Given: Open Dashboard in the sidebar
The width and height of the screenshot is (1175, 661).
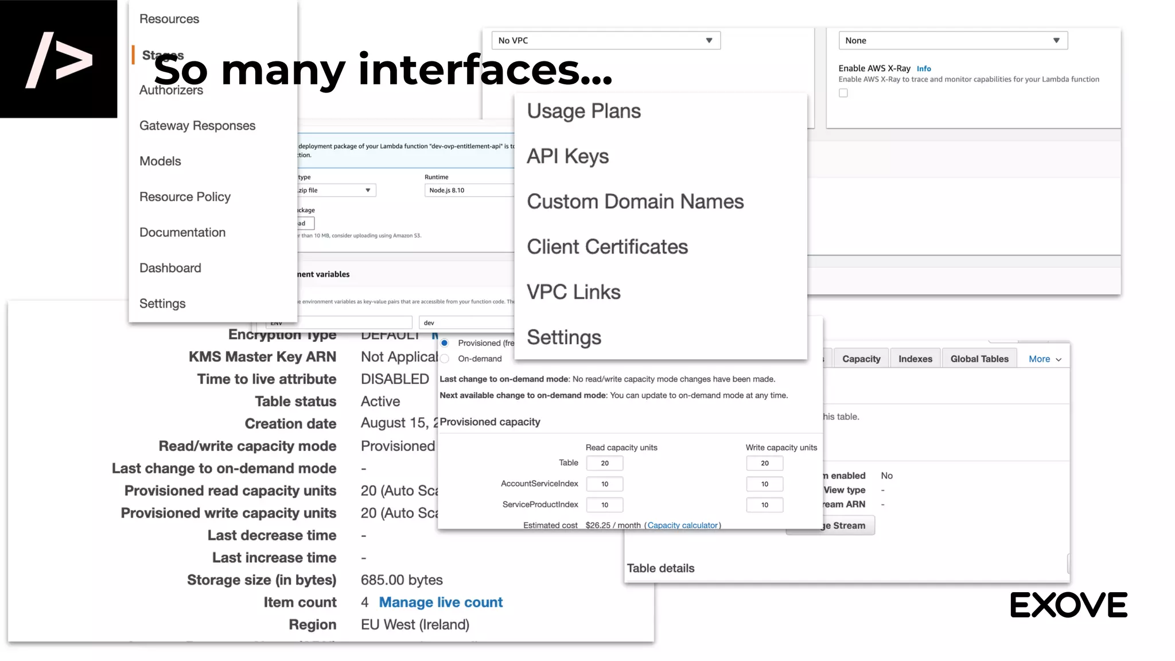Looking at the screenshot, I should 170,268.
